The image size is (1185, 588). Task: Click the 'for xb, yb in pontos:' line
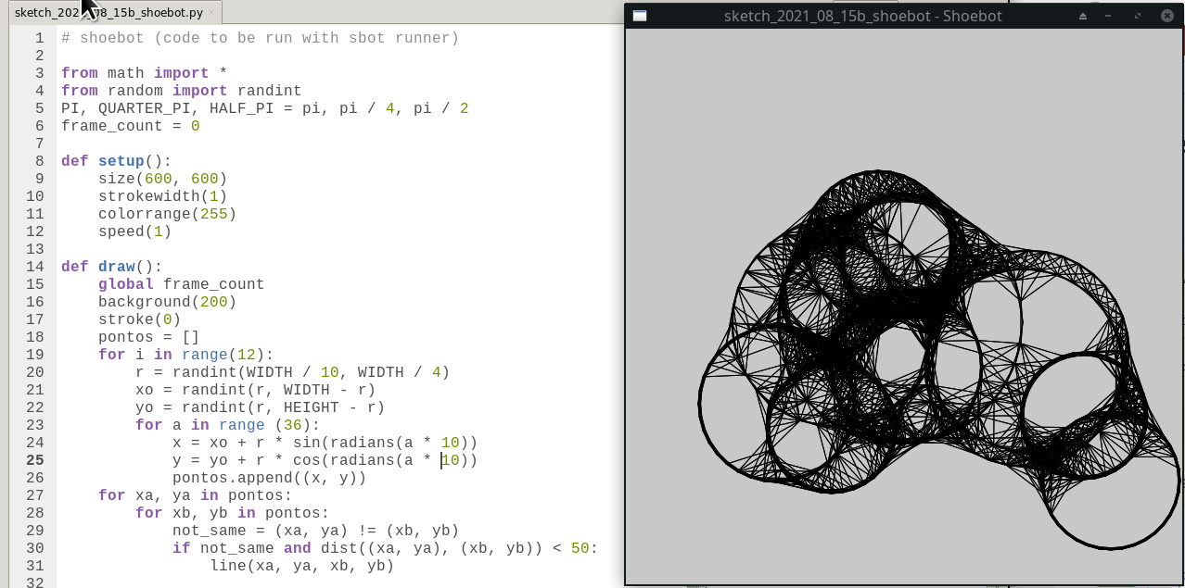[x=232, y=513]
